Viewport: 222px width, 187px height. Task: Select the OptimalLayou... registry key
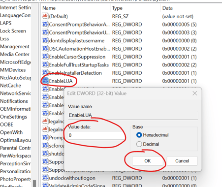pos(15,140)
